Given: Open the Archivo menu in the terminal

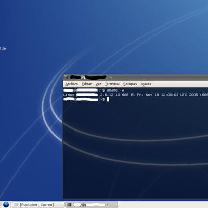Looking at the screenshot, I should click(x=72, y=84).
